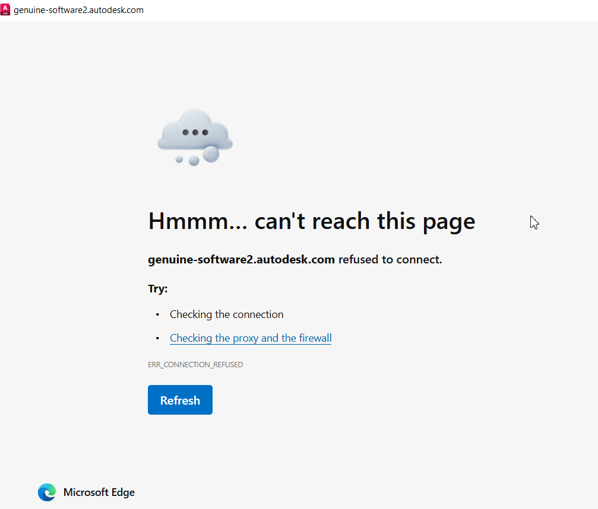Image resolution: width=598 pixels, height=509 pixels.
Task: Select the ERR_CONNECTION_REFUSED error code text
Action: (x=195, y=365)
